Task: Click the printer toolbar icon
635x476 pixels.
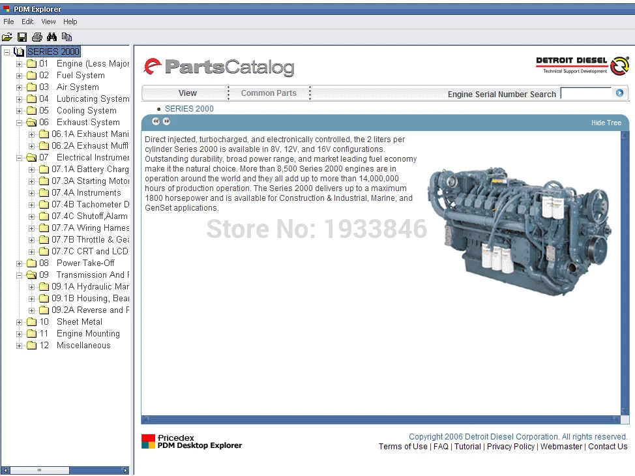Action: 37,37
